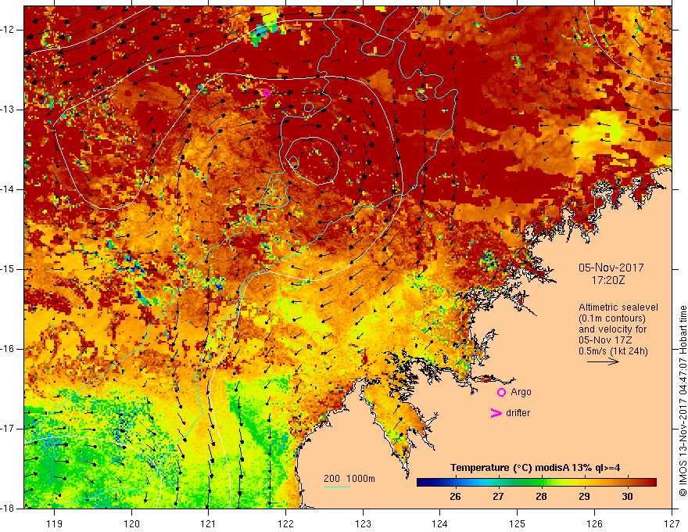
Task: Click the temperature color bar
Action: click(536, 482)
